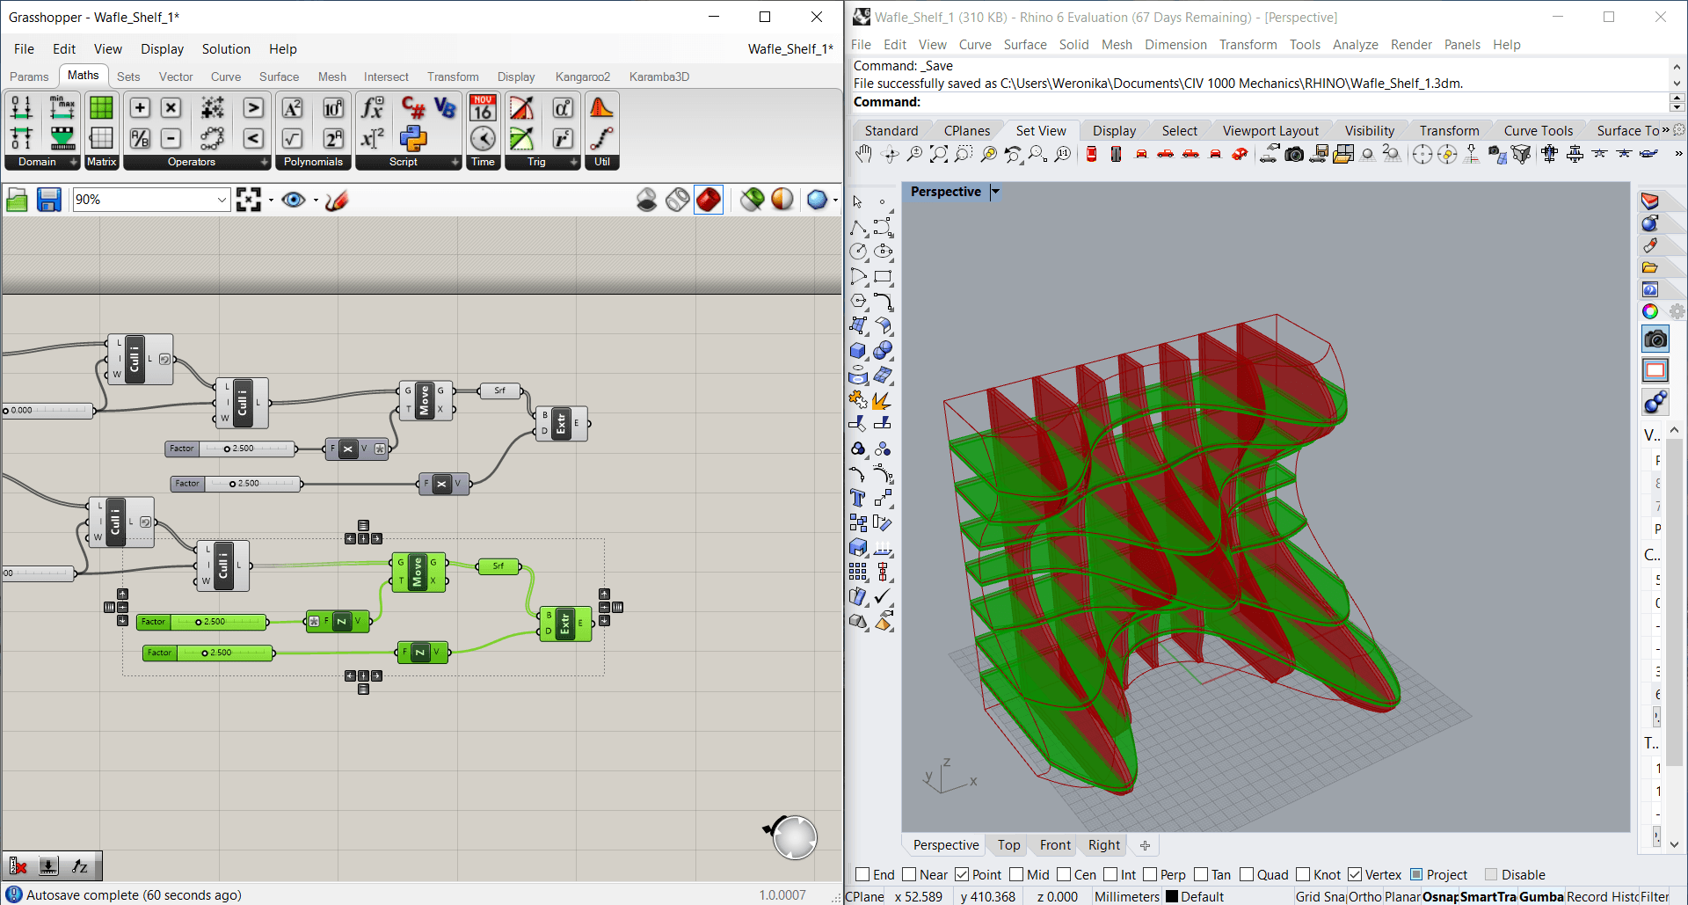Expand the Grasshopper preview eye options arrow
Screen dimensions: 1688x905
tap(316, 201)
